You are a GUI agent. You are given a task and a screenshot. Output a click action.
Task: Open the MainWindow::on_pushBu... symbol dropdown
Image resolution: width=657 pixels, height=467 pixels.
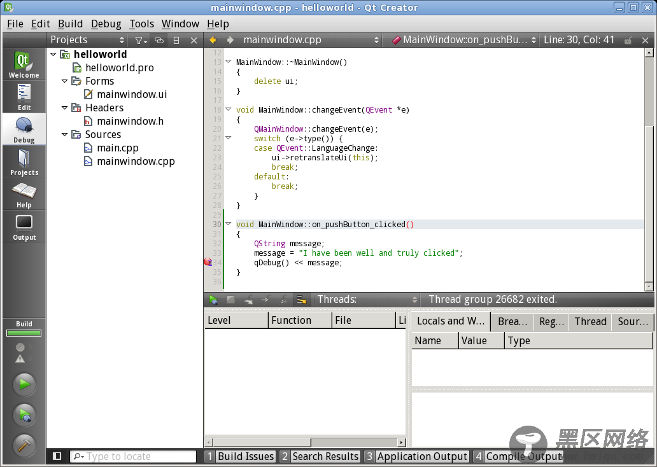pos(464,40)
